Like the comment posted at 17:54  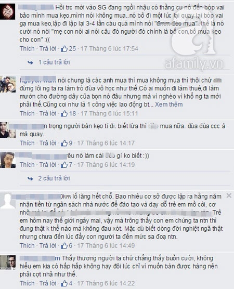(27, 49)
